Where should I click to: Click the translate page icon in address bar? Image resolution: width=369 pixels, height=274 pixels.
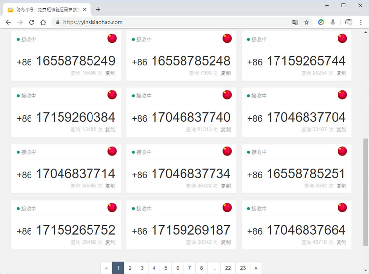pyautogui.click(x=295, y=22)
